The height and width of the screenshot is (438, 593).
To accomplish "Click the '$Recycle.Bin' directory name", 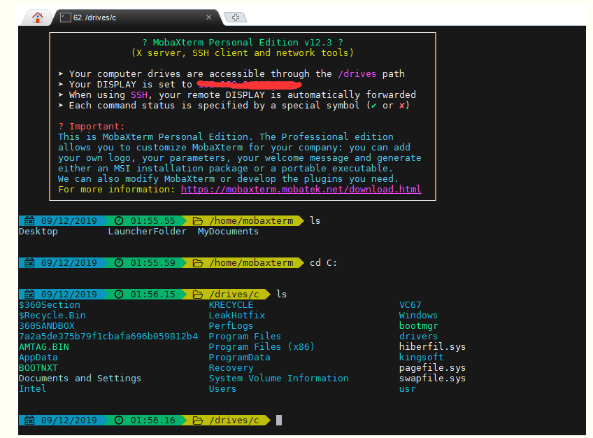I will (x=52, y=316).
